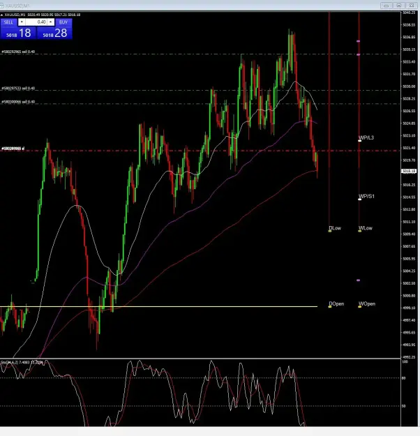Click the chart window icon in title bar
The height and width of the screenshot is (436, 420).
tap(1, 6)
